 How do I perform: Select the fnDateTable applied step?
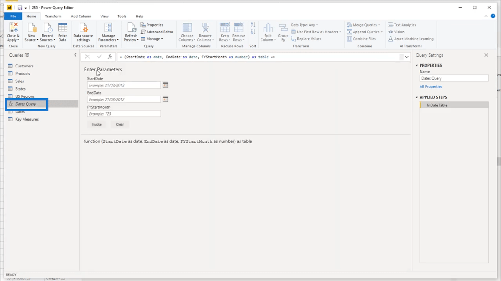pyautogui.click(x=454, y=105)
